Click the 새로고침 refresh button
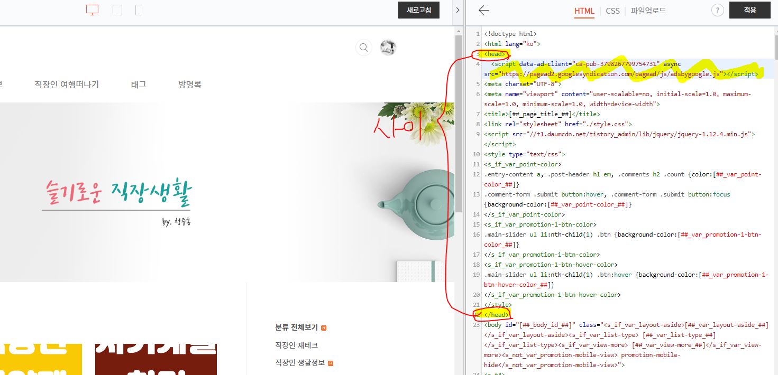 tap(419, 10)
